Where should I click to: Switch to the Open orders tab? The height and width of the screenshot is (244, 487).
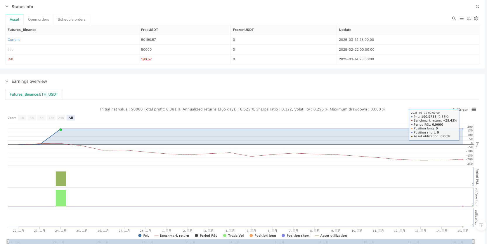click(x=39, y=20)
